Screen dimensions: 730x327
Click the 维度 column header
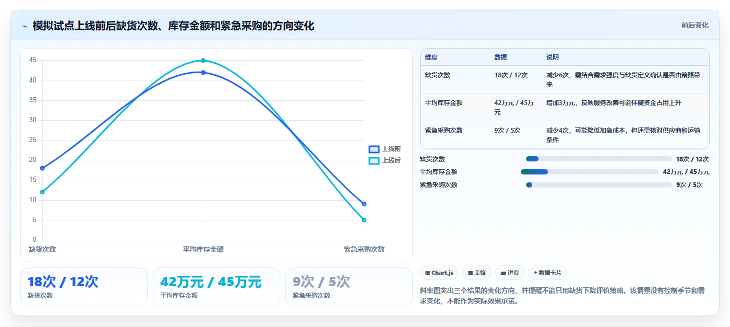tap(455, 57)
